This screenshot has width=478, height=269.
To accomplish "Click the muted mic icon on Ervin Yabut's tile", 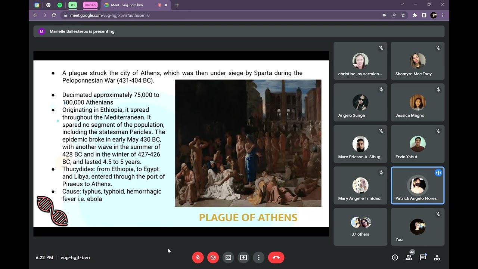I will pos(438,131).
